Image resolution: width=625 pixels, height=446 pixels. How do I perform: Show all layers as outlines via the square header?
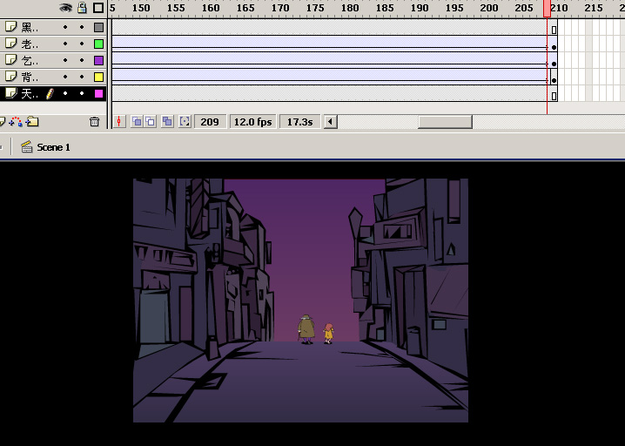coord(98,8)
